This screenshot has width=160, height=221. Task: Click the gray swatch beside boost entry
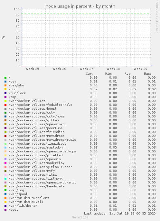pos(5,109)
